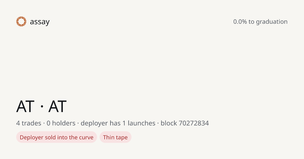
Task: Click the deployer has 1 launches stat
Action: click(x=118, y=123)
